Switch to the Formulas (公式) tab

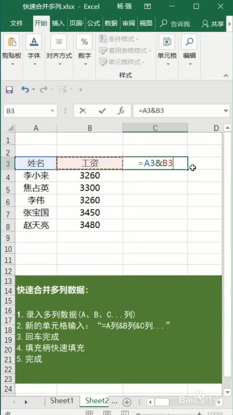coord(94,23)
